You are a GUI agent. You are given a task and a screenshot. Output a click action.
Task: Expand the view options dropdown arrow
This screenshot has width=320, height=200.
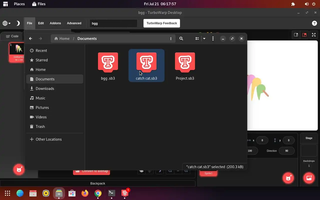click(204, 38)
